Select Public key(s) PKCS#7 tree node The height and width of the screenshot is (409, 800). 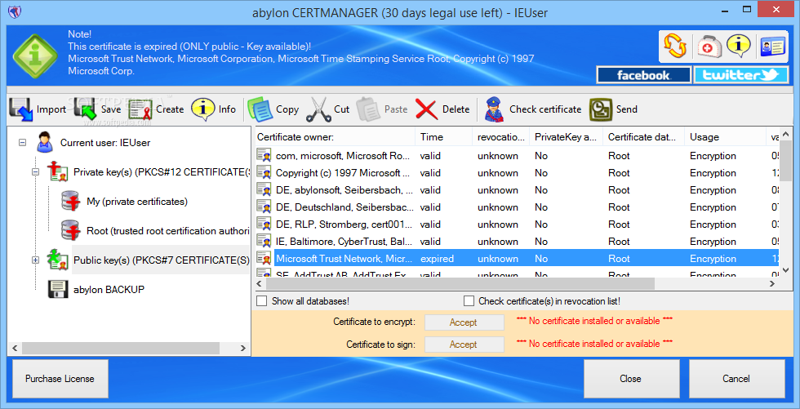pyautogui.click(x=162, y=260)
